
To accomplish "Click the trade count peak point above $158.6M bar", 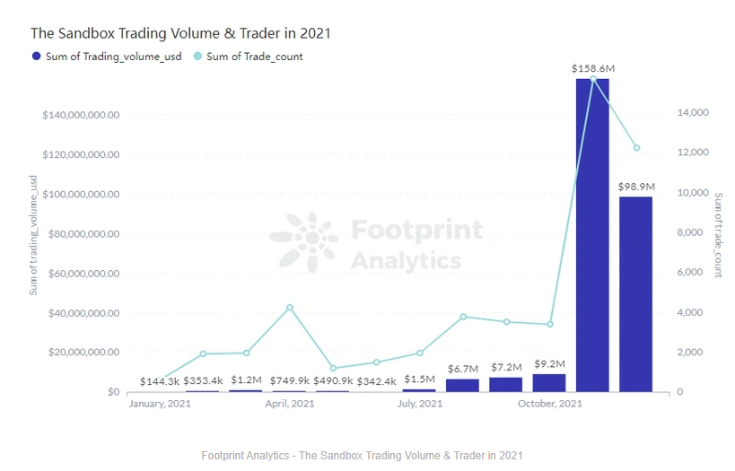I will 593,79.
